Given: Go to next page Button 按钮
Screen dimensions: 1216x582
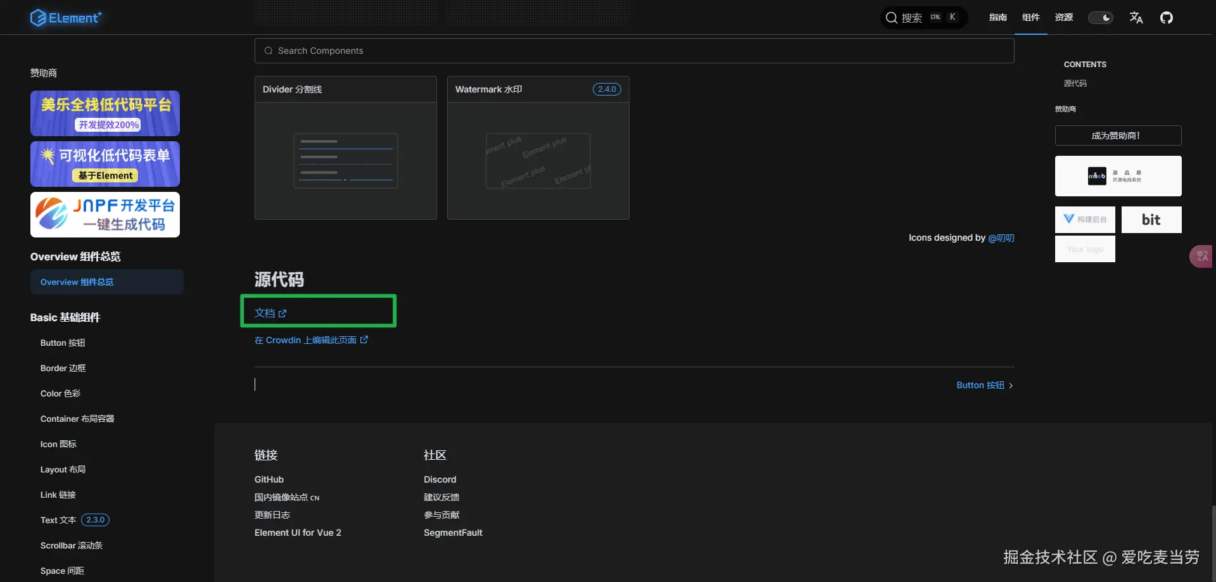Looking at the screenshot, I should coord(985,385).
